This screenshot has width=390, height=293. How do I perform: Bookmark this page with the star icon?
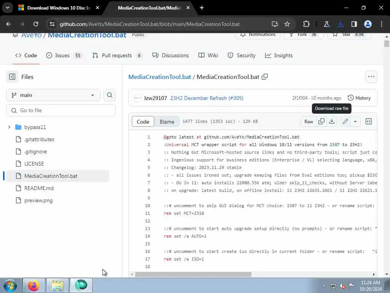(x=287, y=24)
